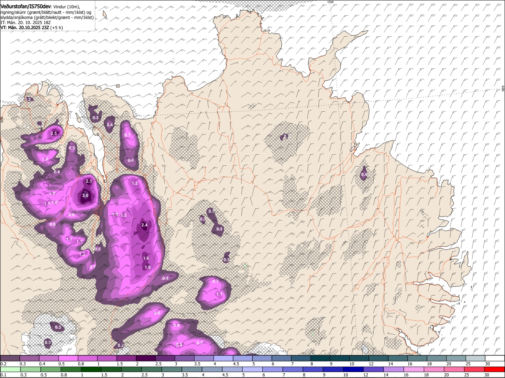Lower legend: click pale green swatch after 0.1
This screenshot has height=378, width=505.
tap(10, 369)
